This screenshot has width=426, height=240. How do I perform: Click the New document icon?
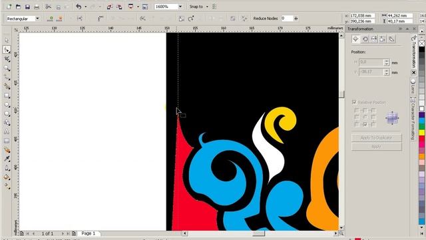pos(9,7)
